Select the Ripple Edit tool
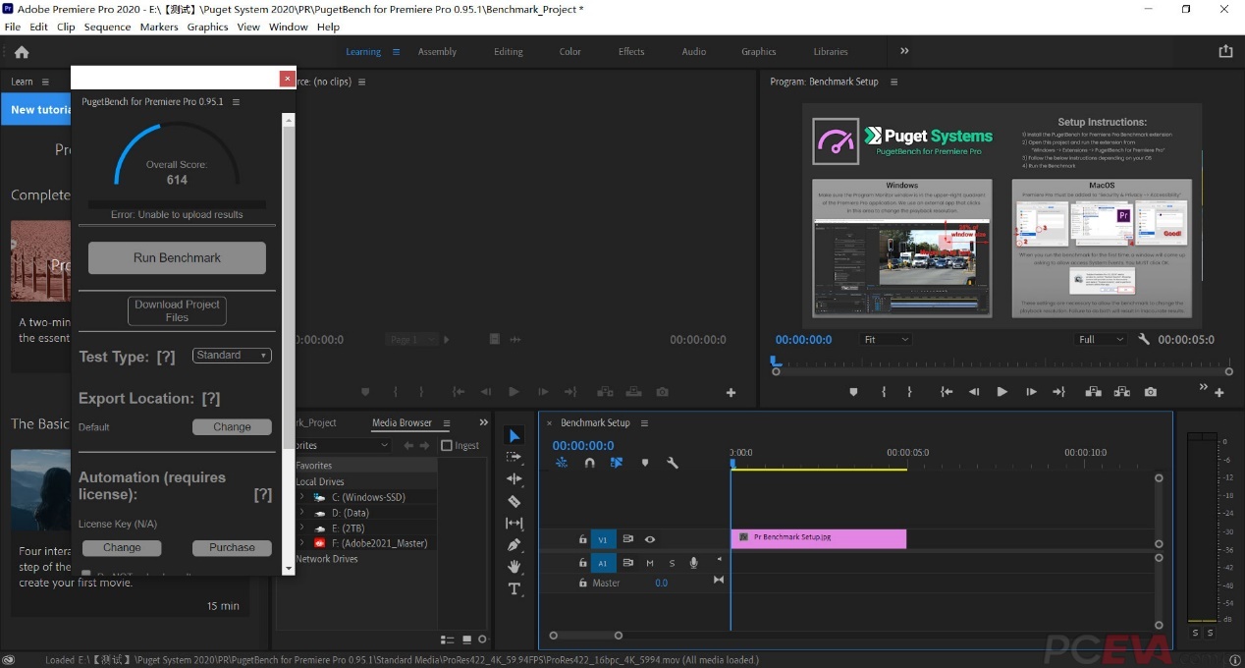The width and height of the screenshot is (1245, 668). 514,478
